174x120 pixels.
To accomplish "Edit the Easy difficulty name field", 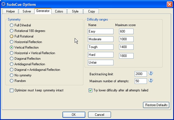I will 101,31.
